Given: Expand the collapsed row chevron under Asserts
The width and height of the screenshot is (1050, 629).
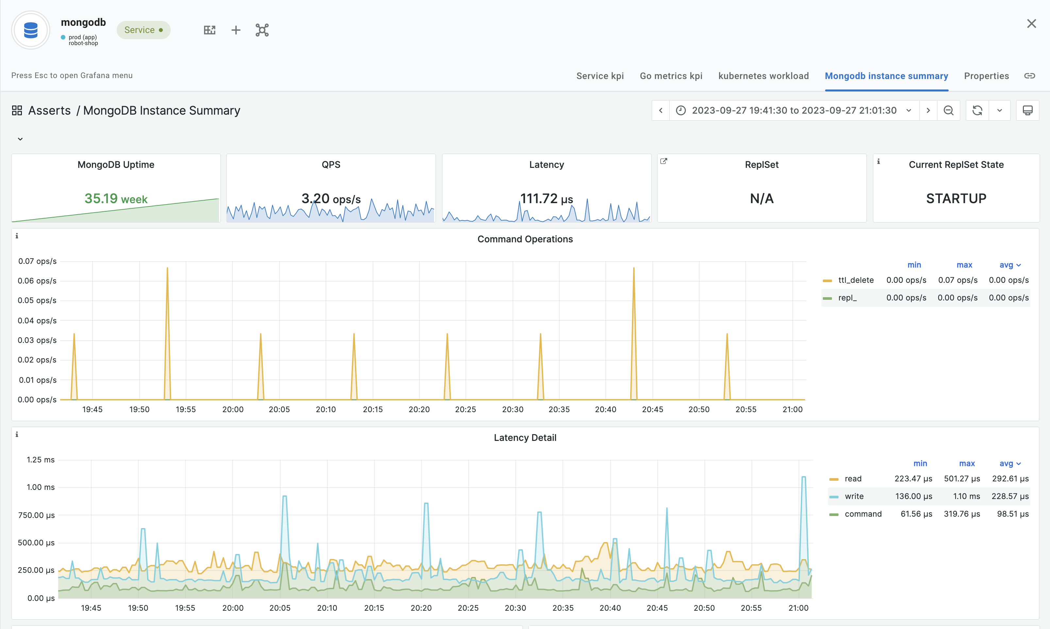Looking at the screenshot, I should pyautogui.click(x=20, y=139).
